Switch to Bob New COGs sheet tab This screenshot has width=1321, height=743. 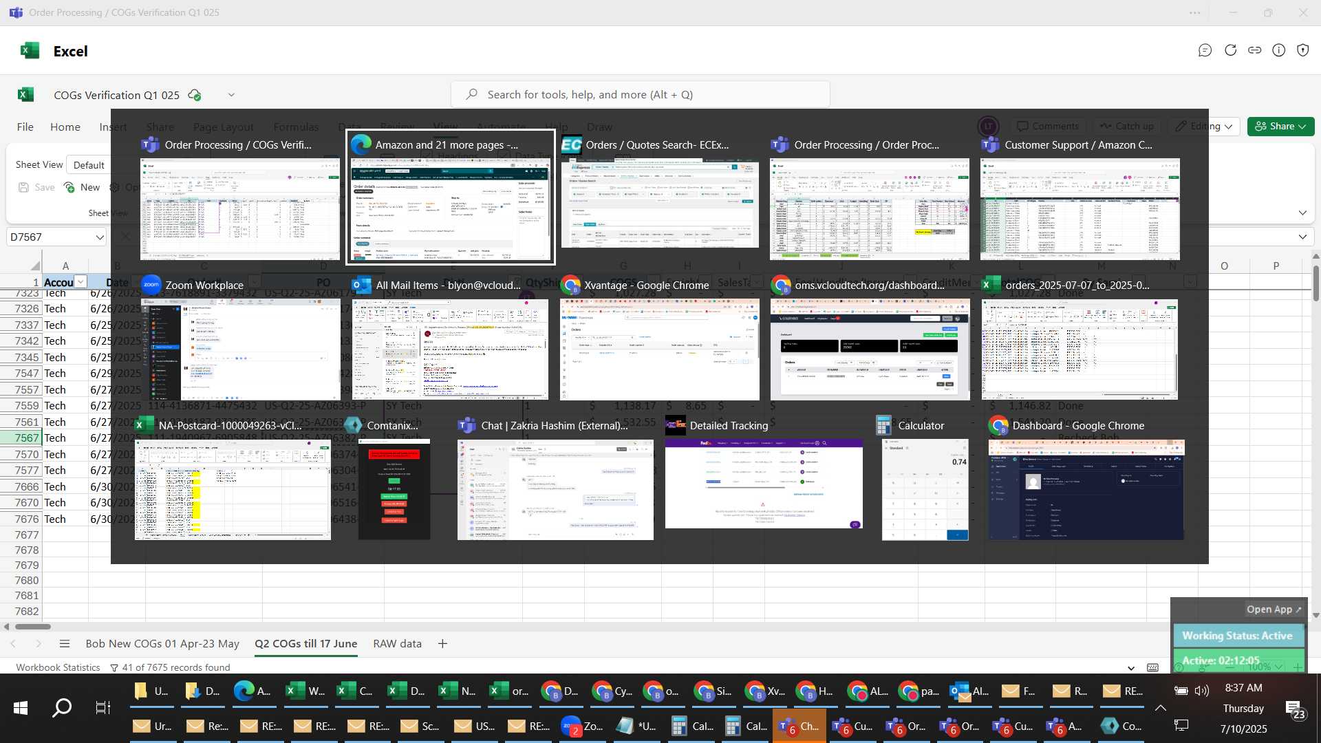[162, 644]
